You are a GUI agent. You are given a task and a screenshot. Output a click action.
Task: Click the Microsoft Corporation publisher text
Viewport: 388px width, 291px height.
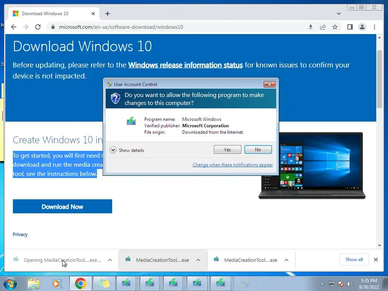point(205,126)
